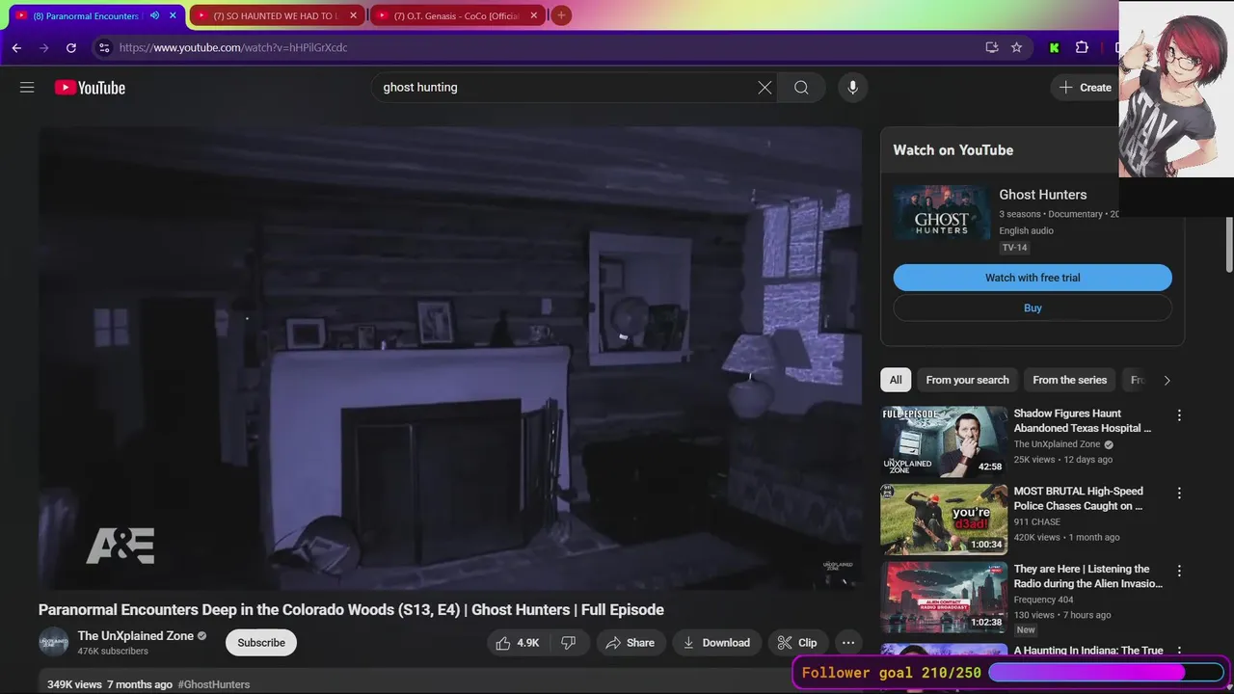Screen dimensions: 1234x694
Task: Open a new browser tab
Action: [x=561, y=15]
